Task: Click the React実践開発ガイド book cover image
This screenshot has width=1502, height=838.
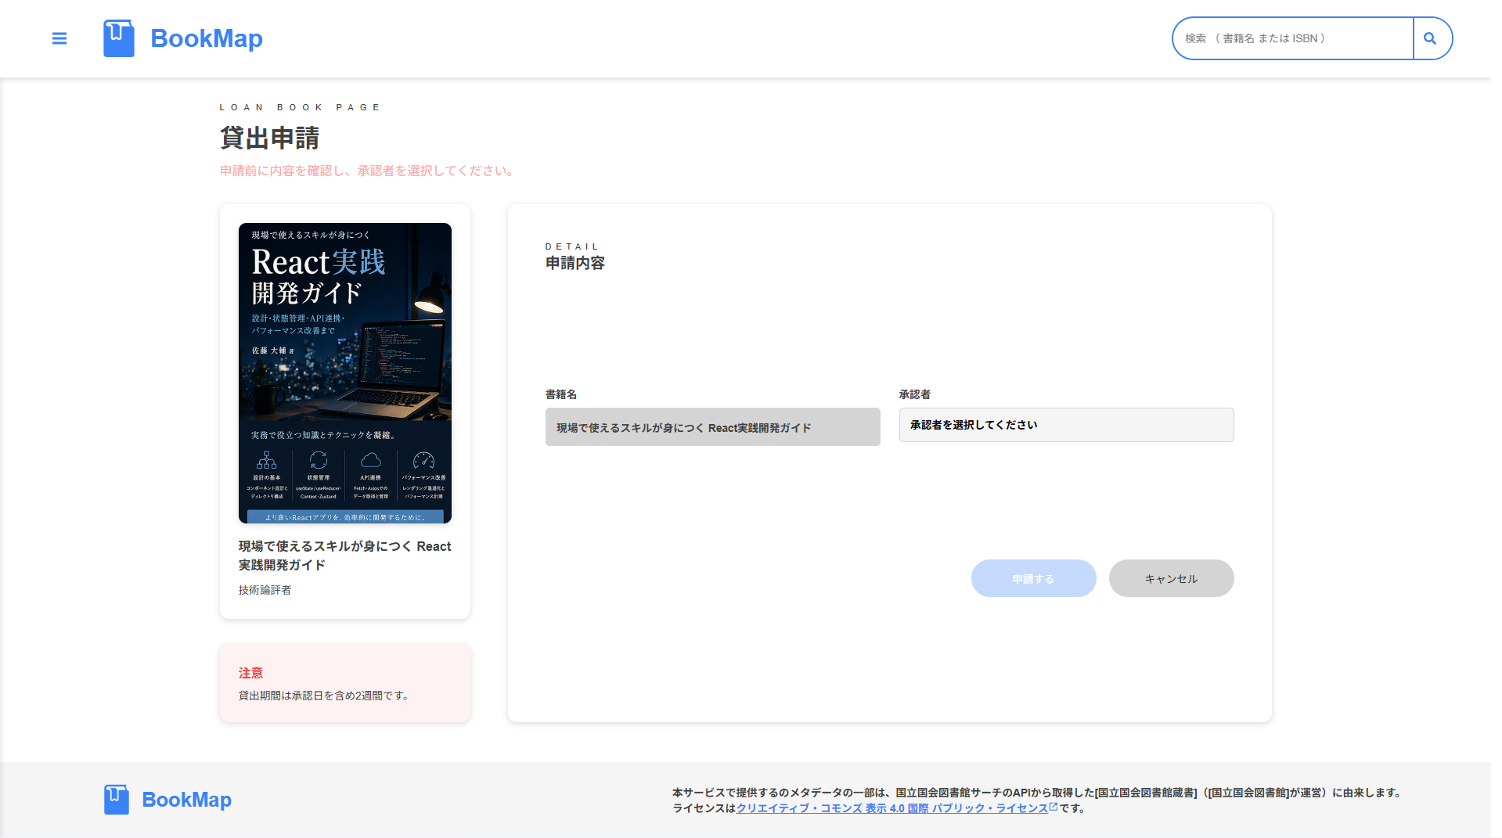Action: pyautogui.click(x=345, y=373)
